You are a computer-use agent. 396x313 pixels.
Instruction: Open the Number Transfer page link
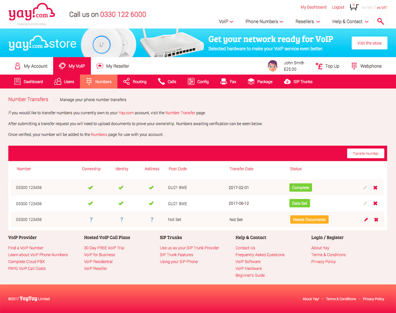(x=180, y=113)
